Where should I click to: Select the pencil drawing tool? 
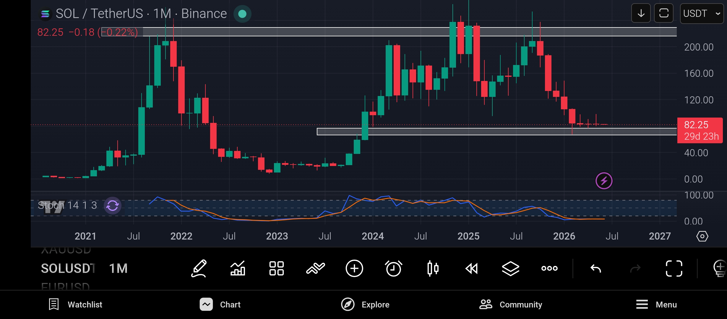[x=199, y=268]
